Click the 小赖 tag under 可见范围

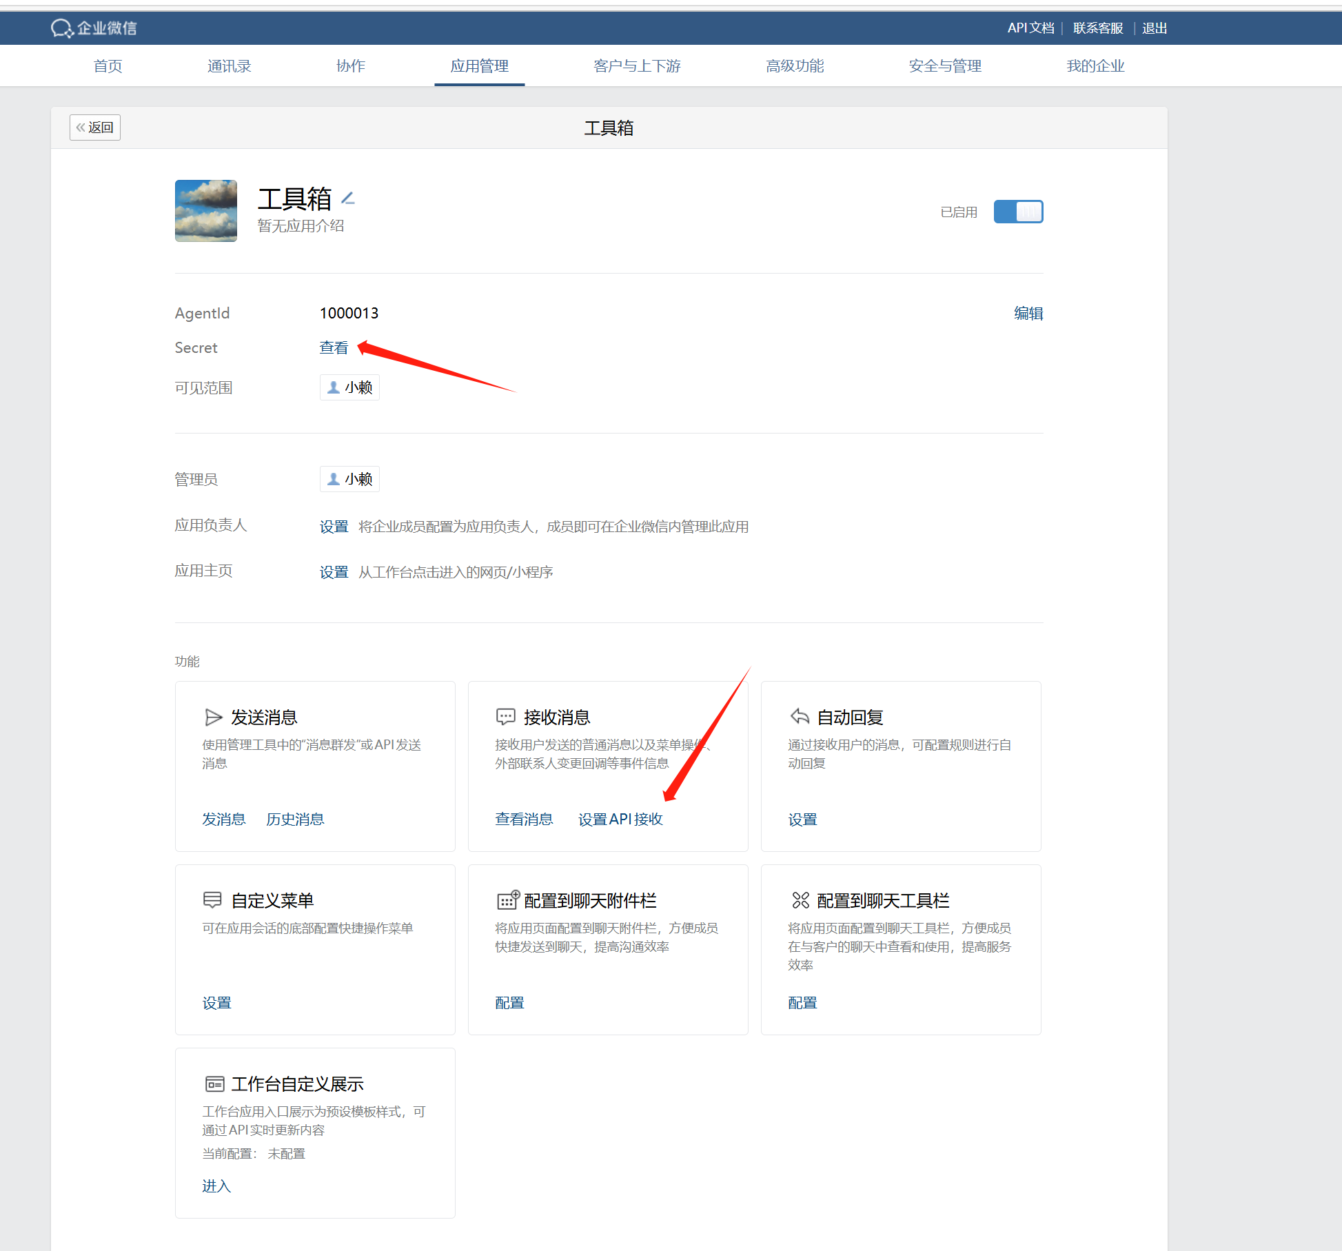pos(349,387)
